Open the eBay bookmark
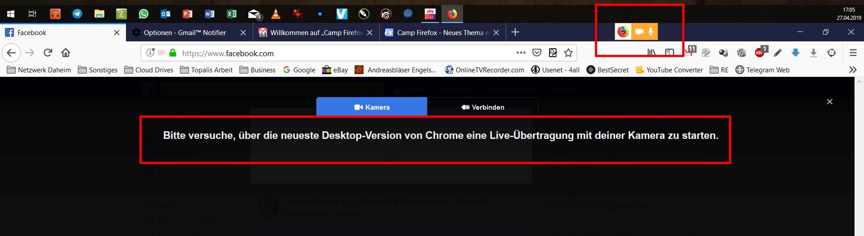This screenshot has height=236, width=864. point(335,70)
